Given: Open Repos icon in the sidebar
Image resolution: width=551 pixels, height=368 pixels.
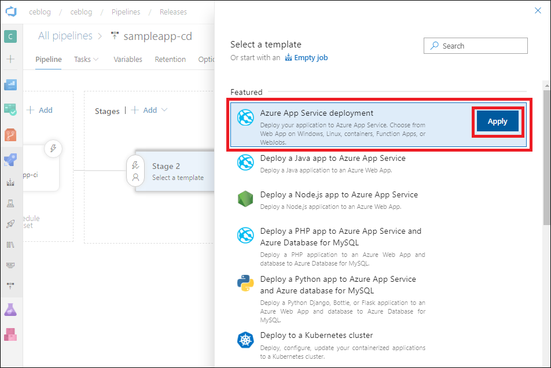Looking at the screenshot, I should 10,135.
